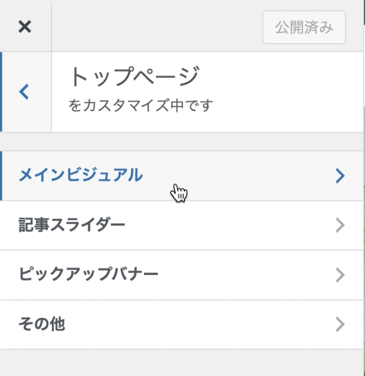
Task: Click the 公開済み button
Action: click(304, 28)
